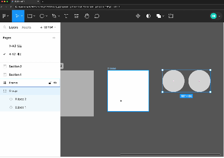Viewport: 224px width, 158px height.
Task: Open the shape tools dropdown
Action: click(x=46, y=16)
